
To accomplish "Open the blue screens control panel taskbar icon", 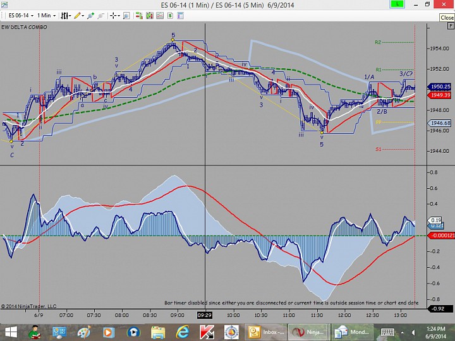I will coord(59,332).
